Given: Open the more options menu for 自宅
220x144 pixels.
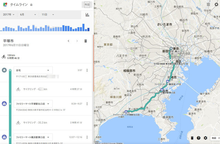Looking at the screenshot, I should click(87, 70).
